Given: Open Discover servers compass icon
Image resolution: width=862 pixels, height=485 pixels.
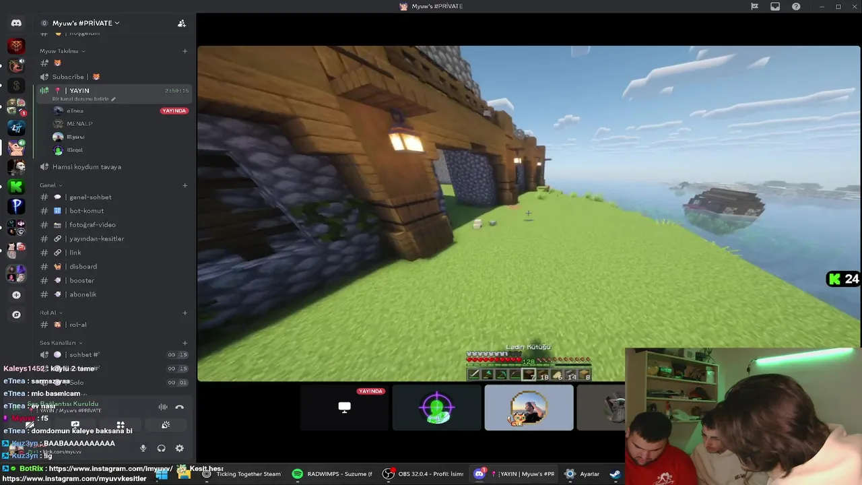Looking at the screenshot, I should point(16,315).
